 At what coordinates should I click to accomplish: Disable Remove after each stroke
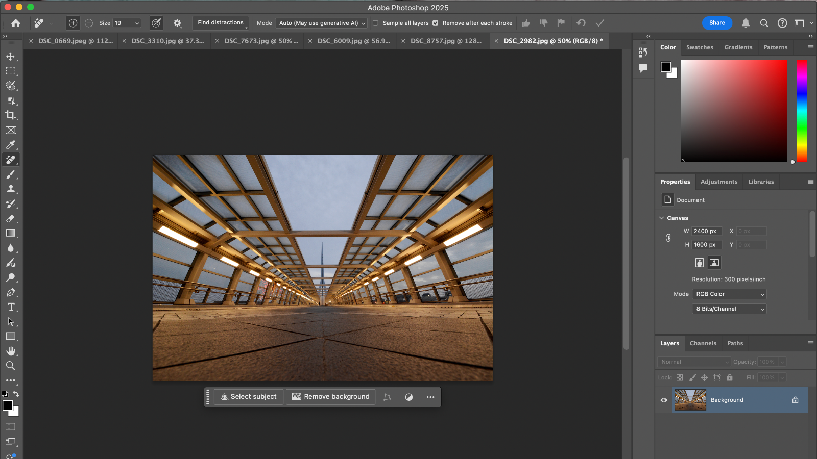(436, 23)
